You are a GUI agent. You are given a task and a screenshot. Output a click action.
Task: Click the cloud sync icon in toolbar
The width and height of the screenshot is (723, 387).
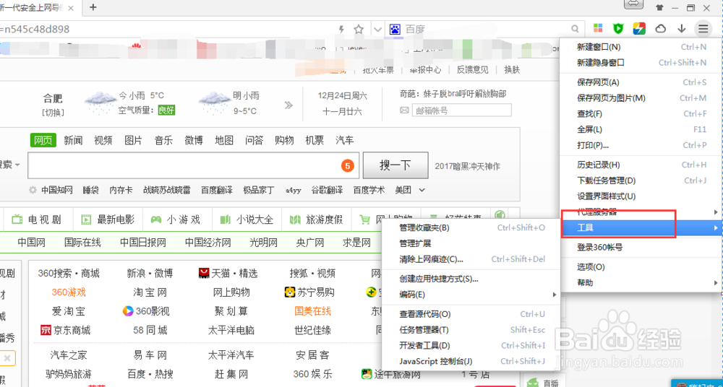pos(661,29)
